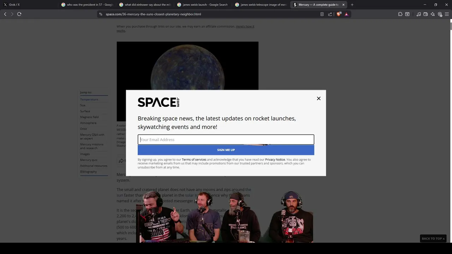Close the Mercury tab

[x=343, y=5]
